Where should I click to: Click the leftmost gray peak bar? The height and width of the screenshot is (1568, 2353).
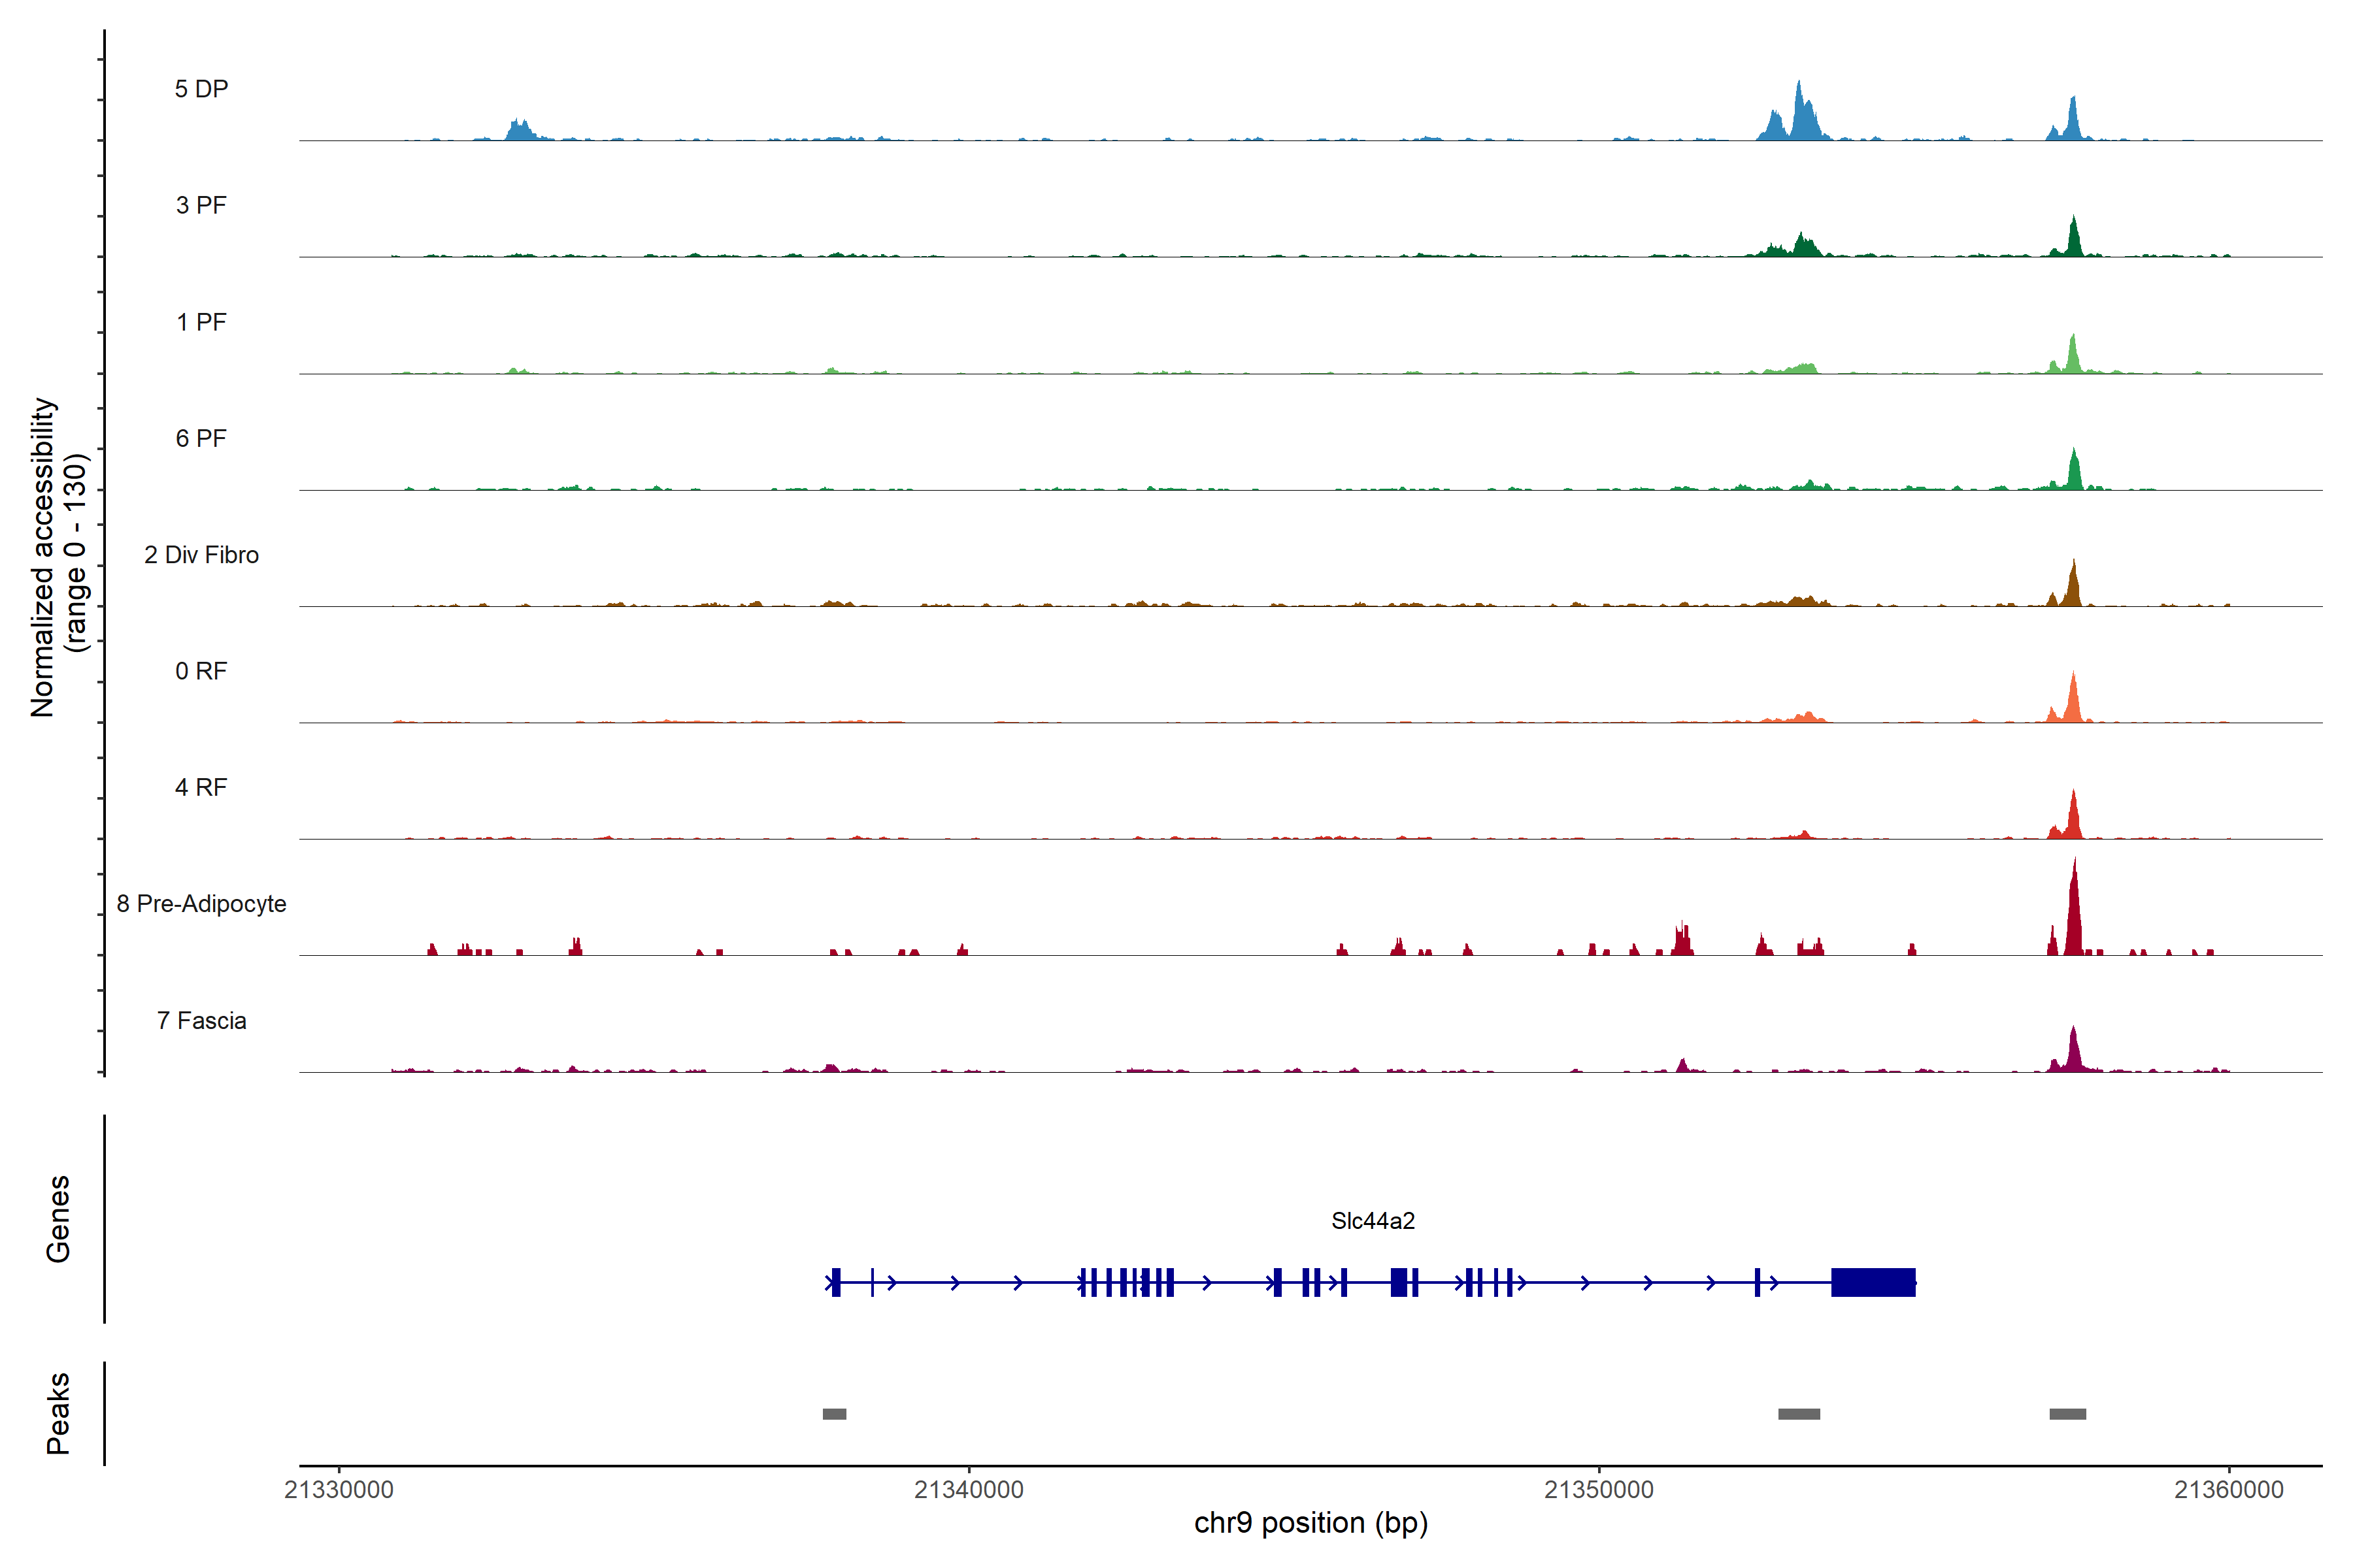(x=835, y=1414)
